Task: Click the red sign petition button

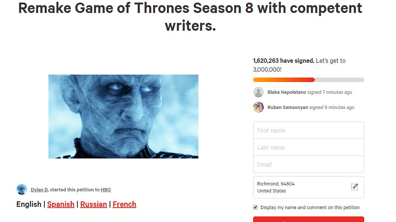Action: 308,219
